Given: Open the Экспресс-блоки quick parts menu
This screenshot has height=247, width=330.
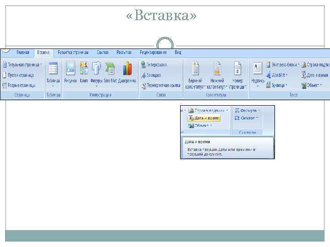Looking at the screenshot, I should pyautogui.click(x=283, y=64).
